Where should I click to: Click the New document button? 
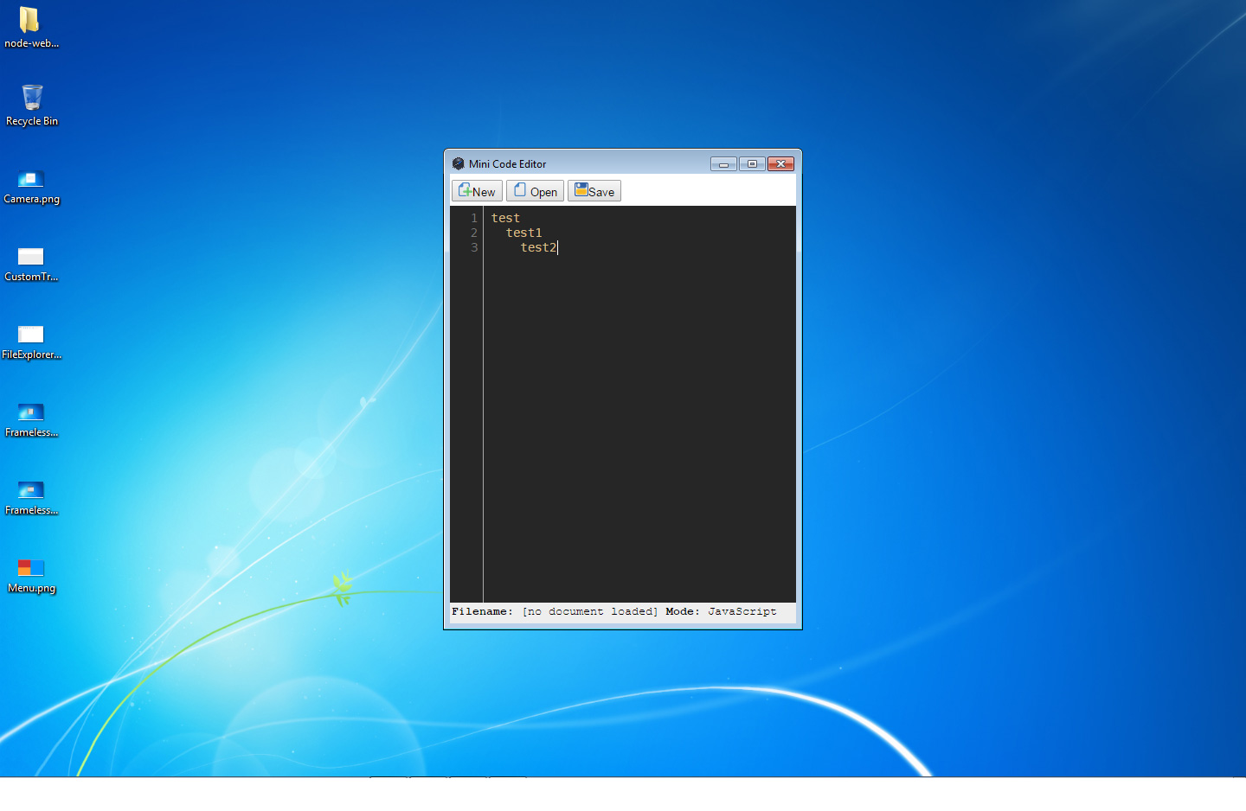point(477,191)
